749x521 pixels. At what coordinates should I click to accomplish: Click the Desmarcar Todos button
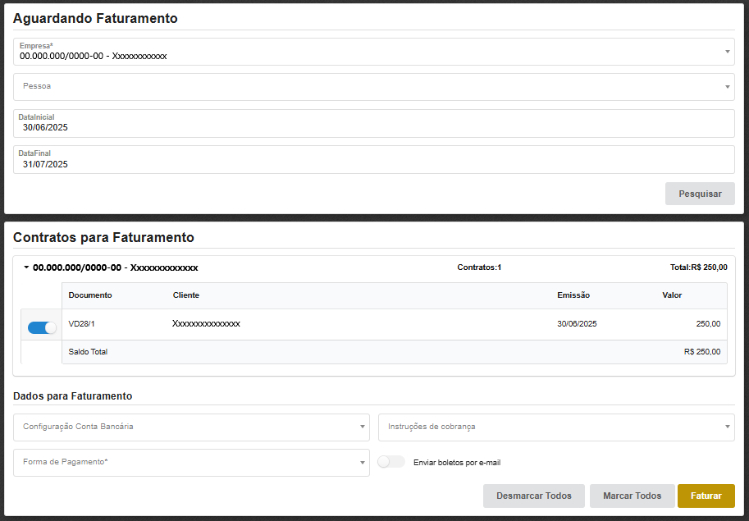(x=533, y=496)
